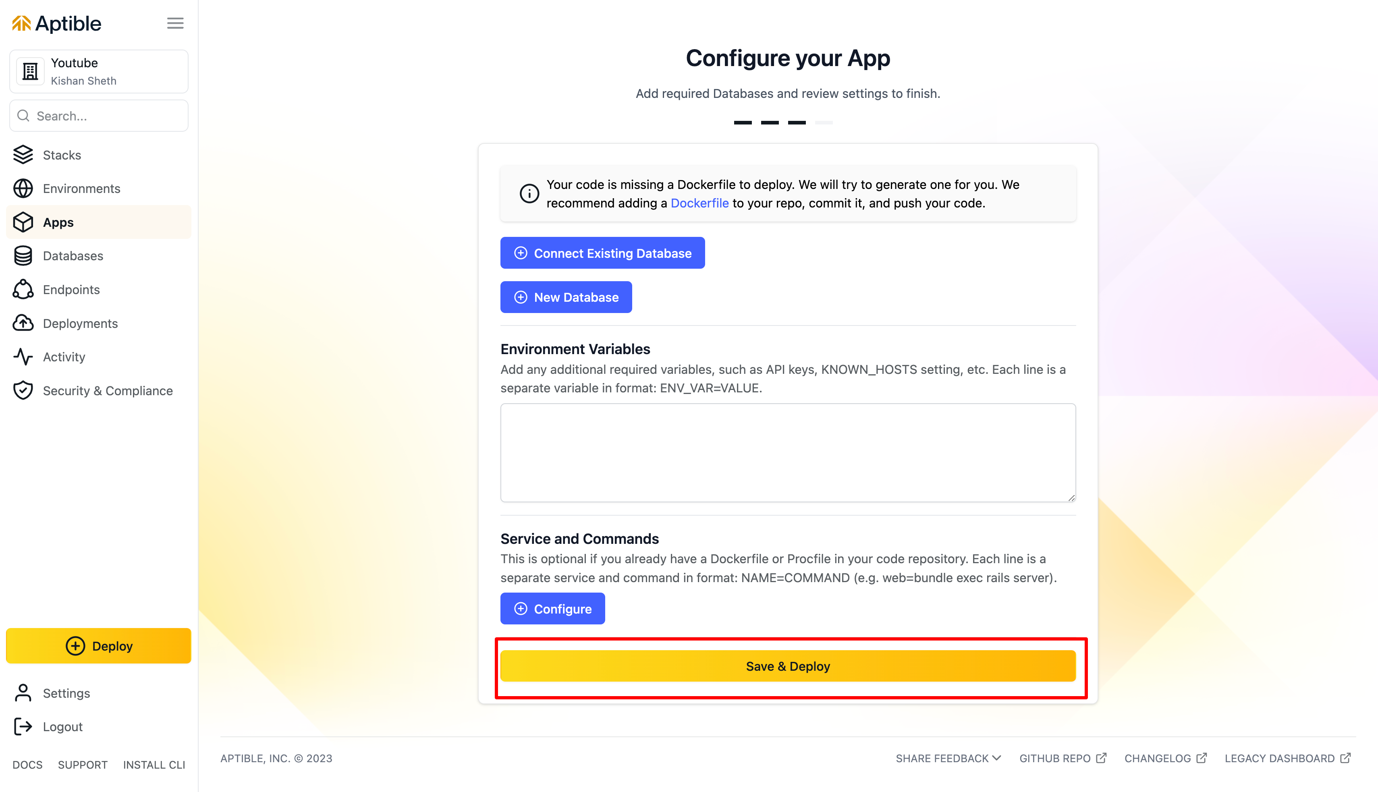Collapse sidebar with hamburger menu icon
1378x792 pixels.
(x=174, y=23)
